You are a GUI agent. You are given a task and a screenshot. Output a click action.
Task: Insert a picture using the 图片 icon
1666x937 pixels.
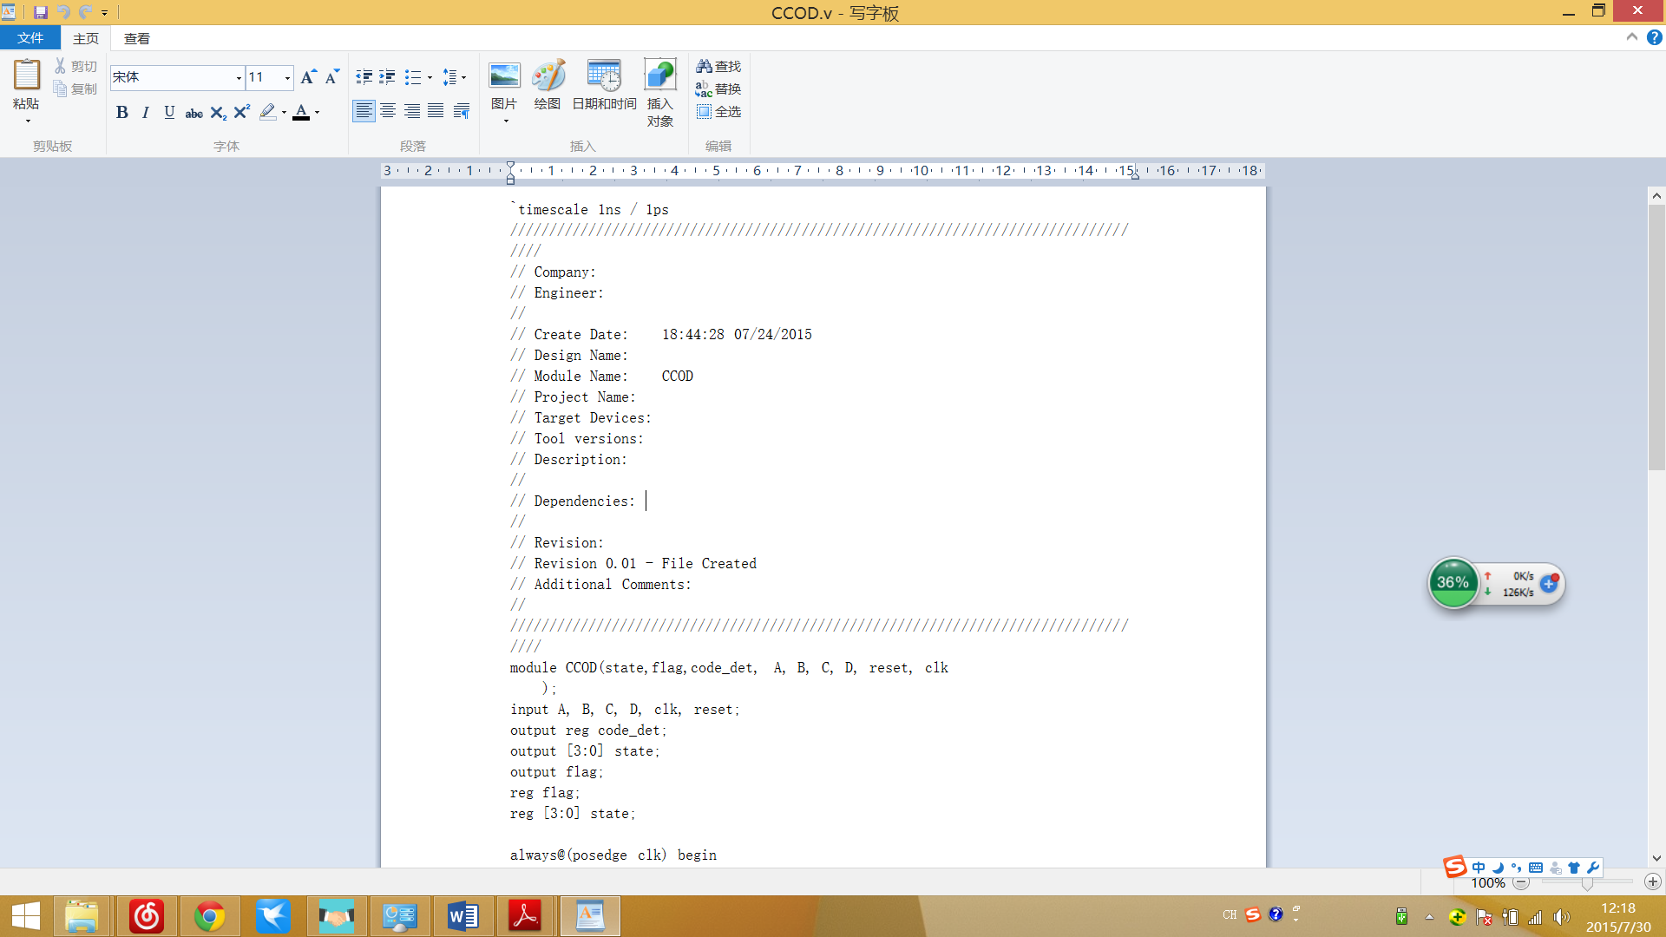point(503,76)
